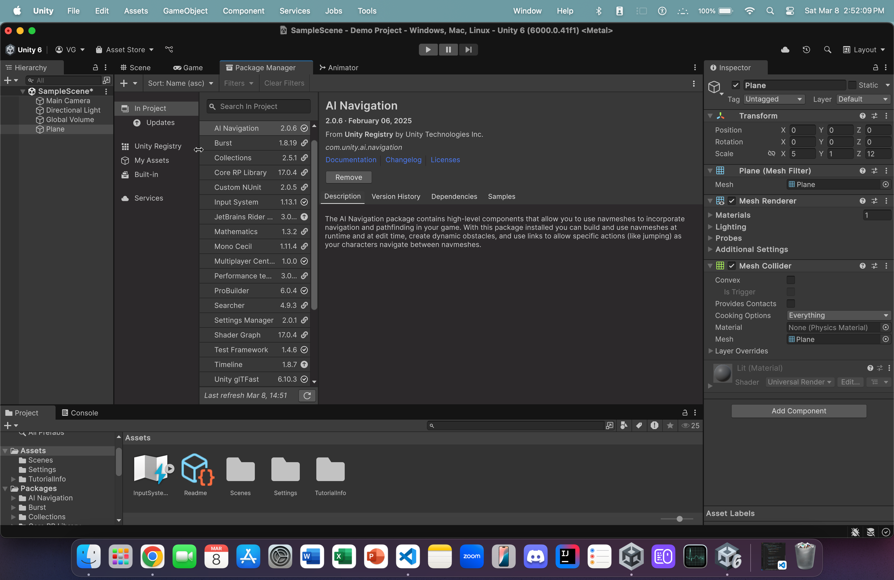Image resolution: width=894 pixels, height=580 pixels.
Task: Click the Readme asset thumbnail
Action: tap(197, 469)
